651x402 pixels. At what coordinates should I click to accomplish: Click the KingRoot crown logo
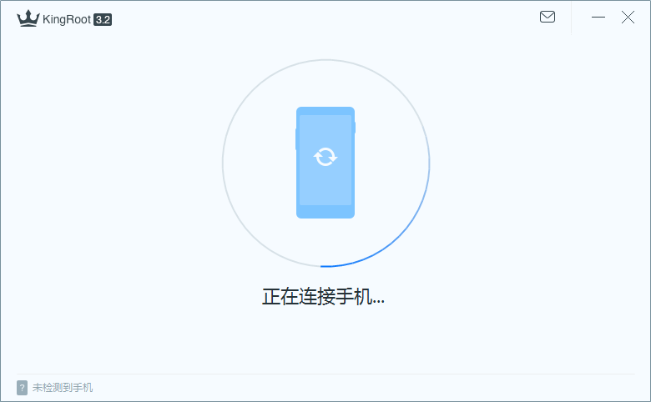(28, 18)
